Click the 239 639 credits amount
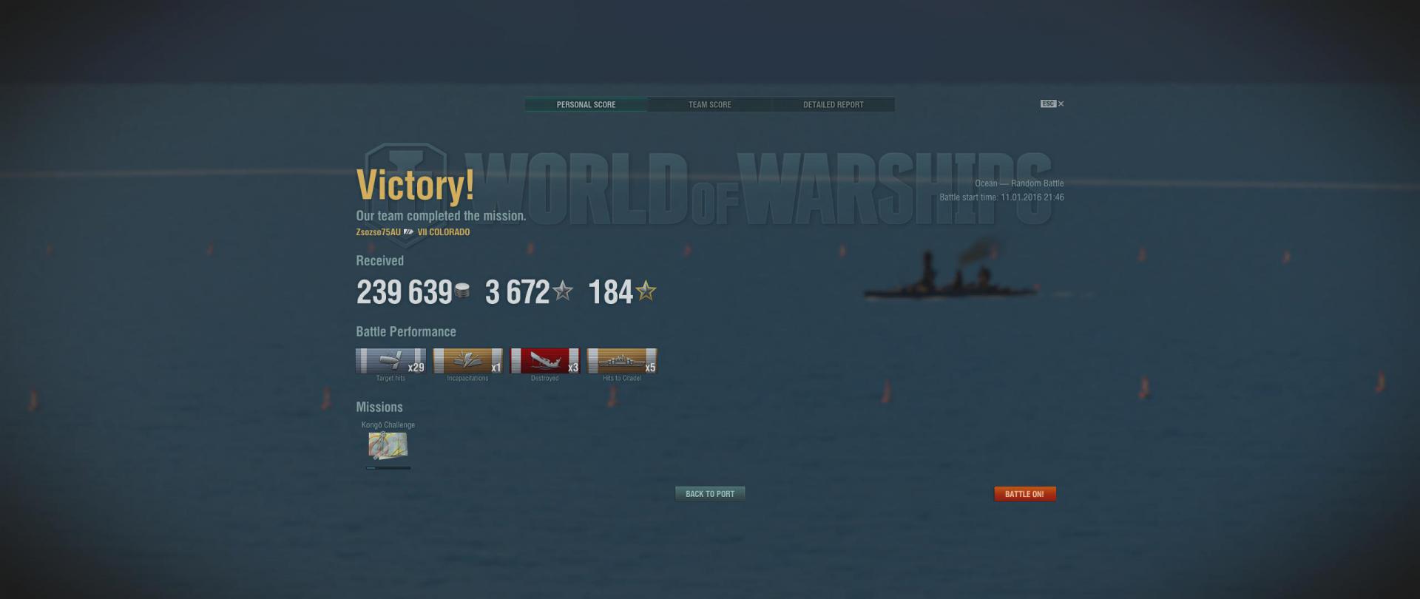Viewport: 1420px width, 599px height. pos(405,292)
